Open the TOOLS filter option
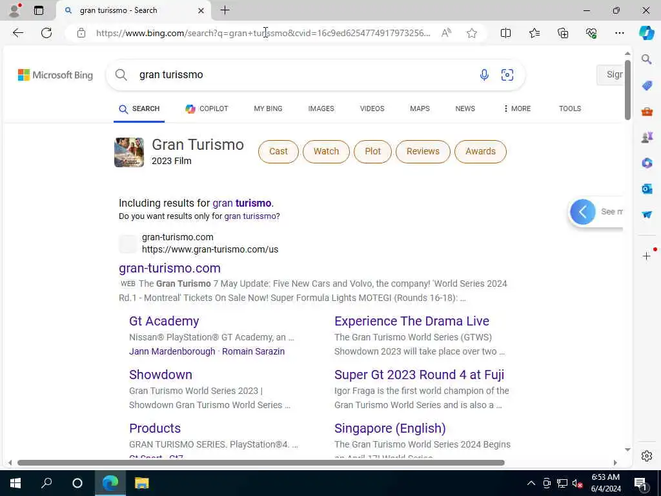 (x=569, y=108)
